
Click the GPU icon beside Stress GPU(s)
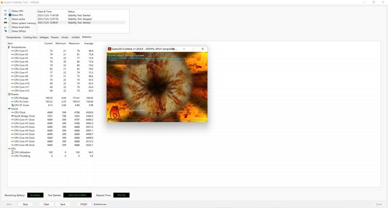click(6, 31)
